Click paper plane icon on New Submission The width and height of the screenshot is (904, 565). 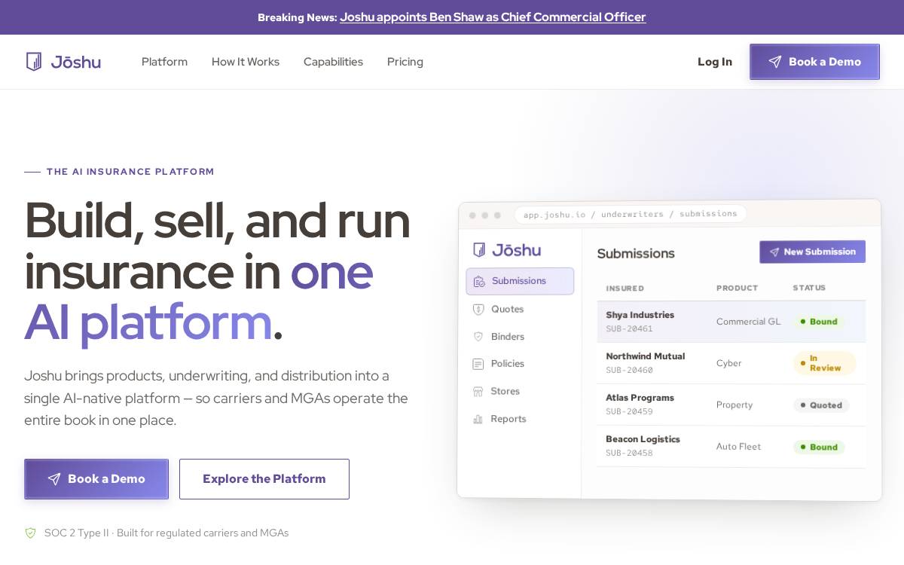773,252
